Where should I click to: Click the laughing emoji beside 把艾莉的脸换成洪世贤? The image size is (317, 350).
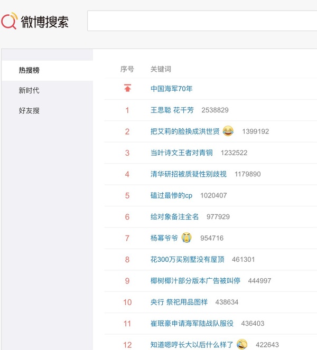pos(228,131)
